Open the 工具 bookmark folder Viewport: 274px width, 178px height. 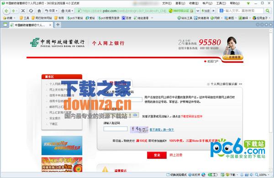[x=24, y=18]
